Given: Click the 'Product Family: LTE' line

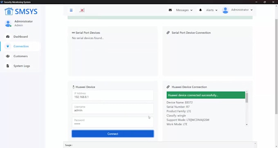Looking at the screenshot, I should pos(179,111).
